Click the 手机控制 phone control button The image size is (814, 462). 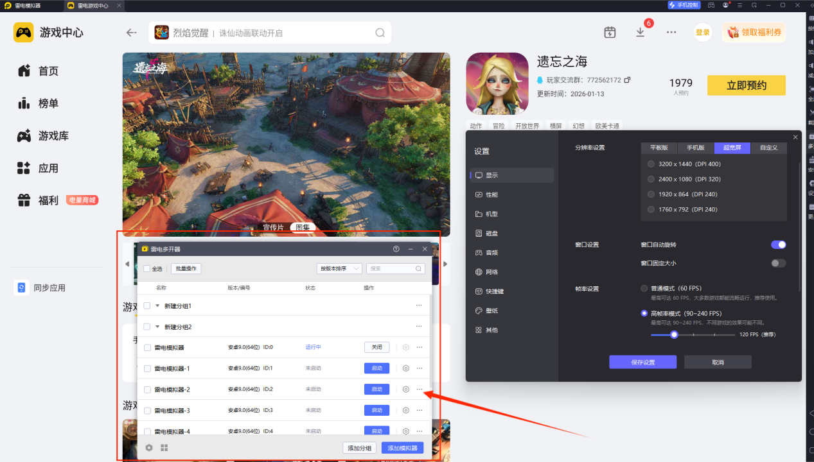coord(685,5)
